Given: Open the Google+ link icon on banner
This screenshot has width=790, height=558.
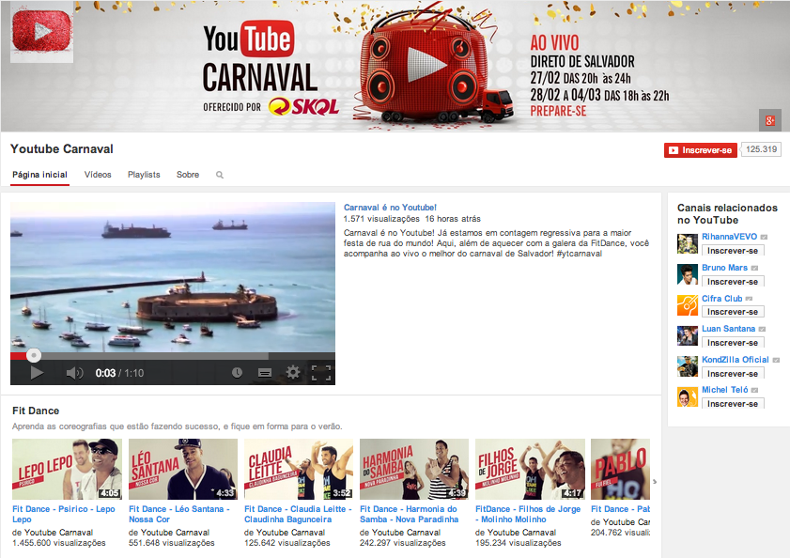Looking at the screenshot, I should click(x=770, y=120).
